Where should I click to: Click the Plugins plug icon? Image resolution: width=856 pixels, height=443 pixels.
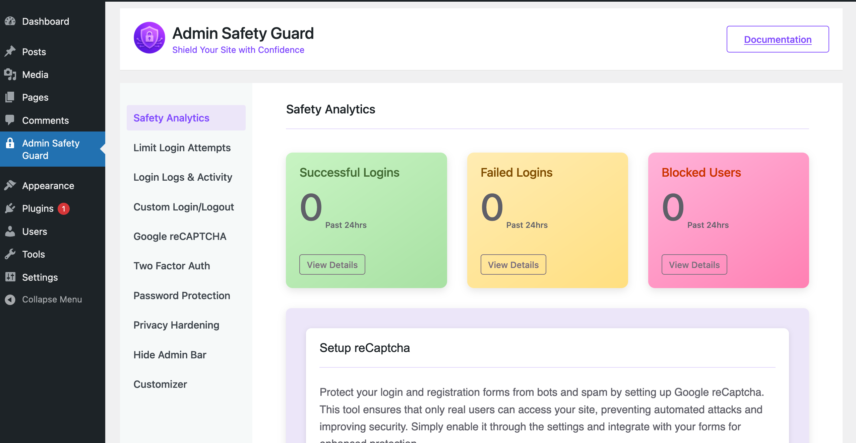(x=10, y=208)
